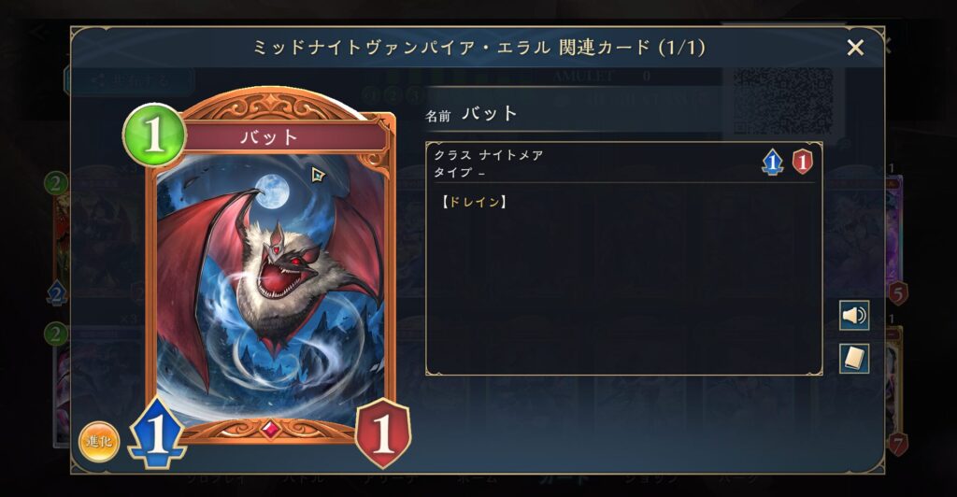Click the large blue attack icon on the card
Screen dimensions: 957x497
tap(157, 433)
